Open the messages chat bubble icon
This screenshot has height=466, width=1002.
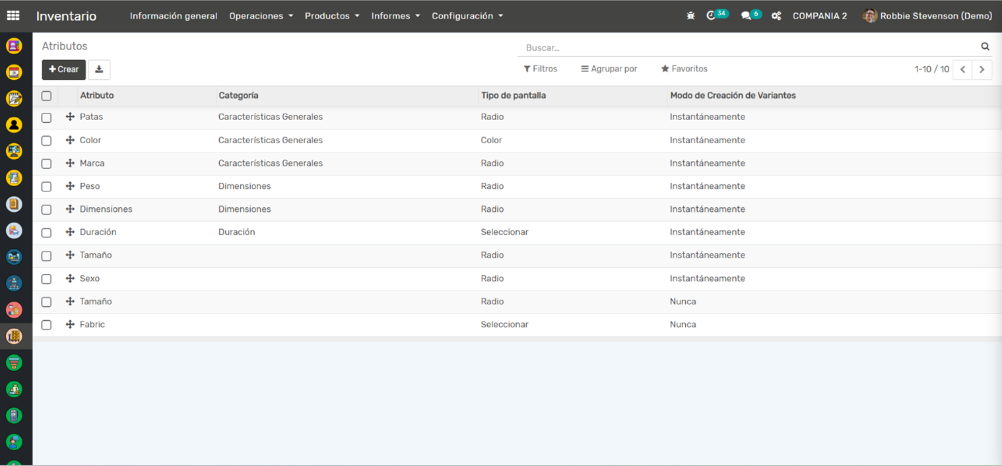coord(747,16)
